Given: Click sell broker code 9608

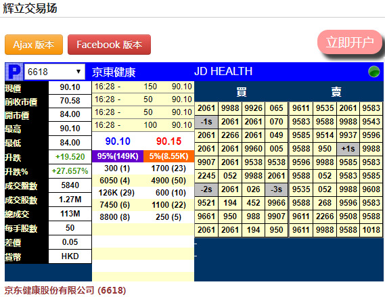Looking at the screenshot, I should pyautogui.click(x=371, y=189).
